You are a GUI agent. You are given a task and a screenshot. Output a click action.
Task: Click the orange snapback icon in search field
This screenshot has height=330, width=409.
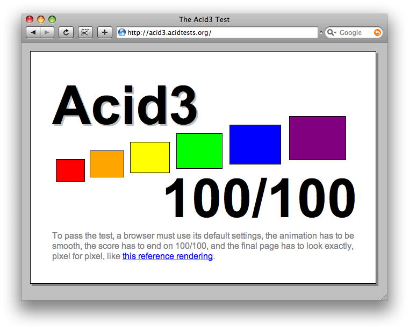tap(377, 32)
